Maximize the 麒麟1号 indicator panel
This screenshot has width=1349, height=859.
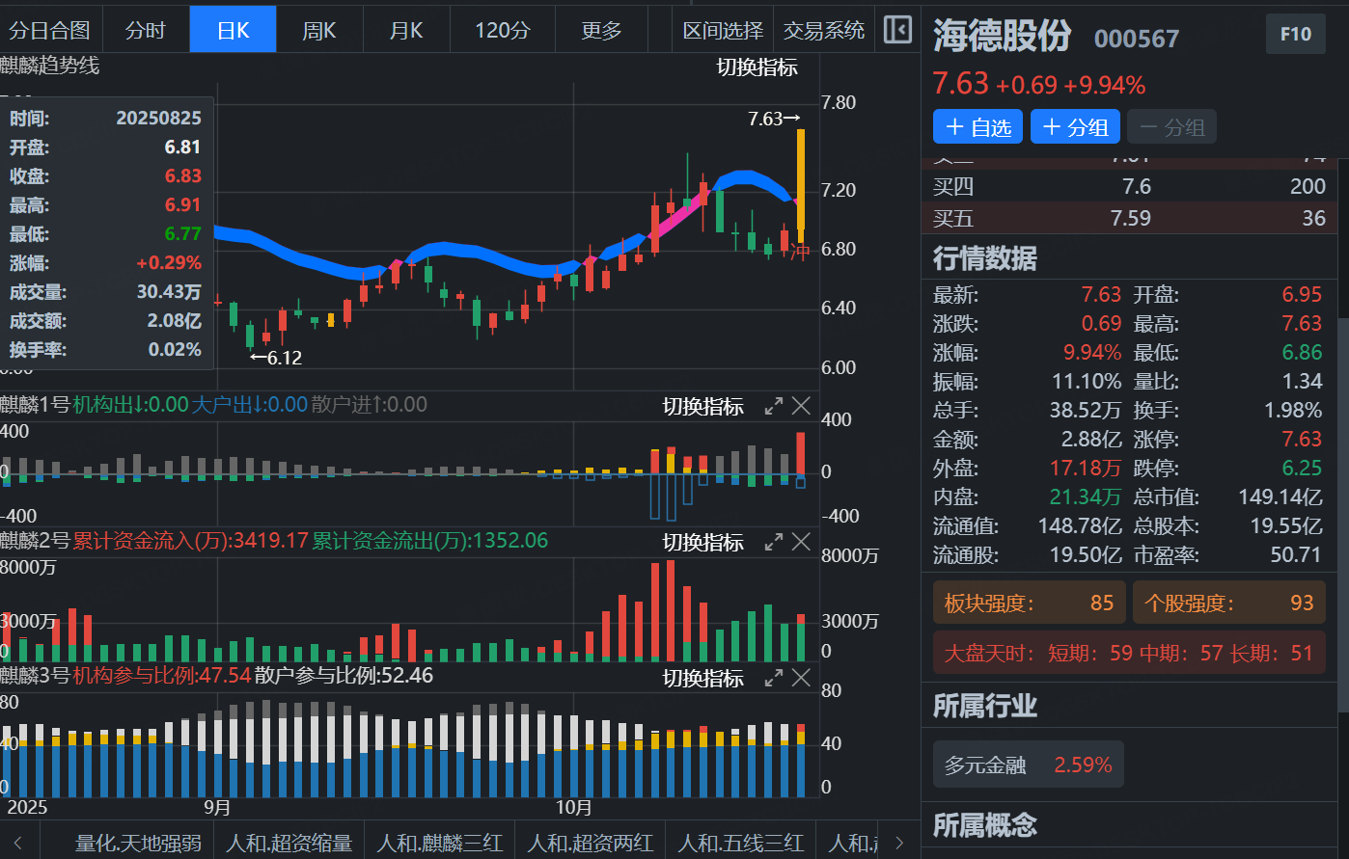(x=774, y=407)
